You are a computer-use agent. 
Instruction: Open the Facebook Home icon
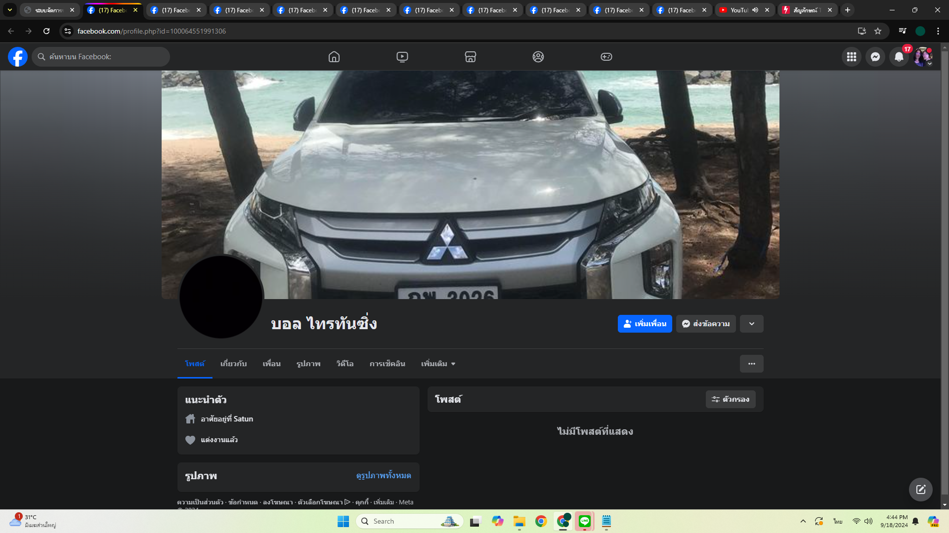pos(334,57)
